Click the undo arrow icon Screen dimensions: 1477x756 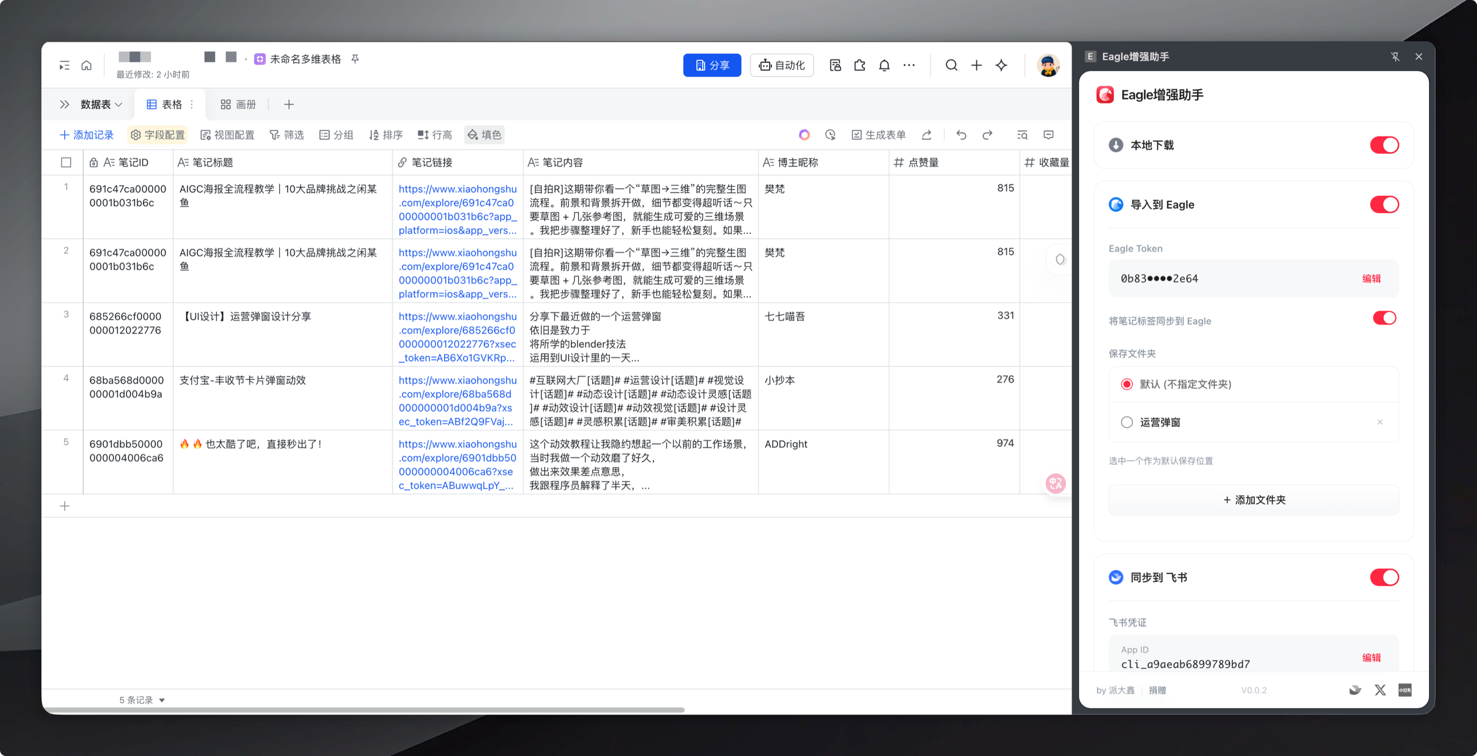962,135
